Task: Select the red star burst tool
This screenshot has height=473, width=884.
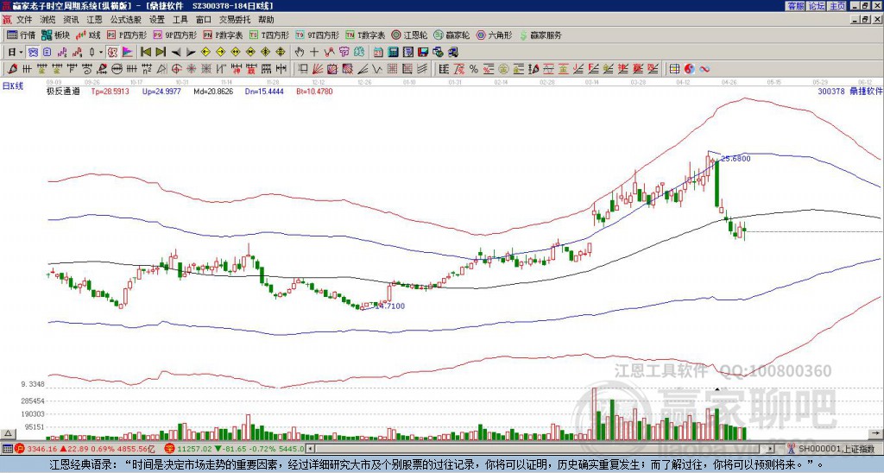Action: tap(191, 69)
